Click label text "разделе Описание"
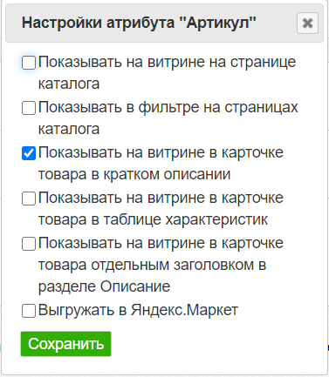This screenshot has width=329, height=377. coord(104,286)
